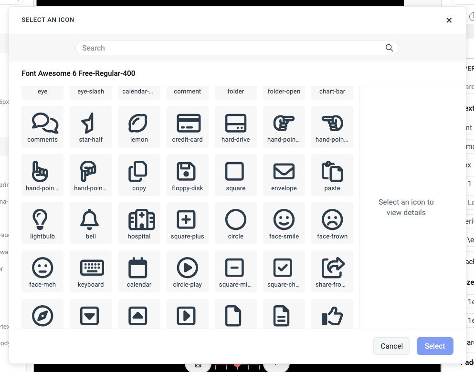This screenshot has height=372, width=474.
Task: Select the face-smile icon
Action: tap(284, 224)
